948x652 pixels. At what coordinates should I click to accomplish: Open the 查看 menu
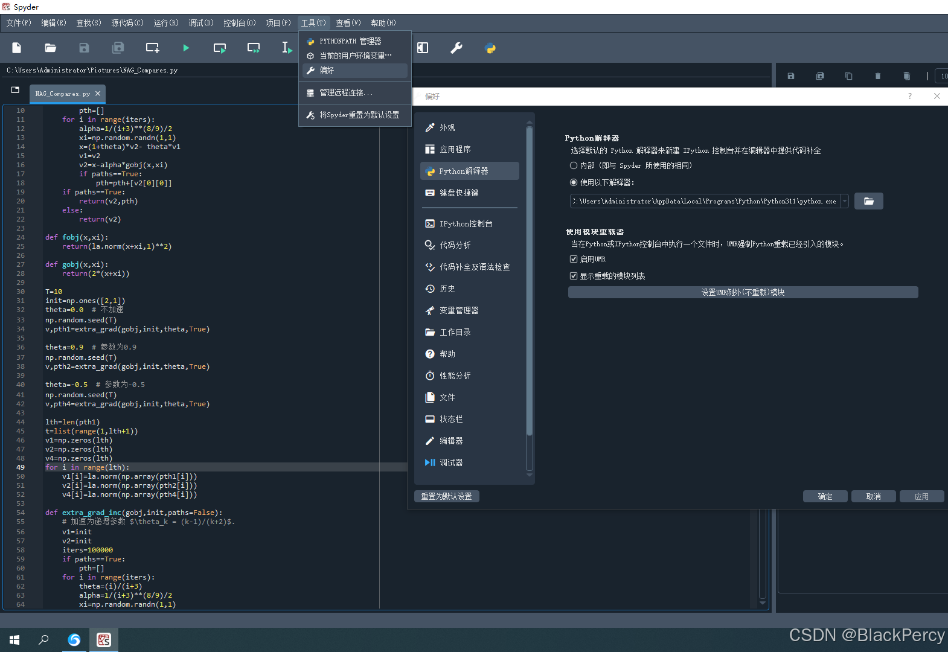coord(348,23)
